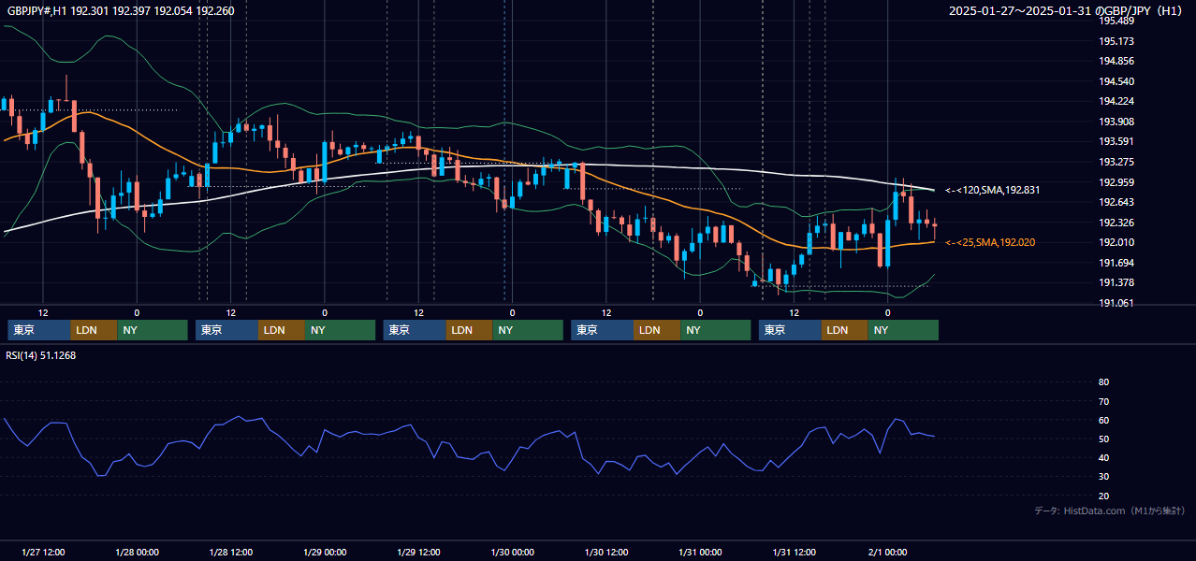Screen dimensions: 1196x561
Task: Click the HistData.com data source credit
Action: 1109,511
